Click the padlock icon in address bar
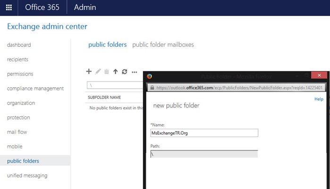Screen dimensions: 330x189 coord(152,88)
